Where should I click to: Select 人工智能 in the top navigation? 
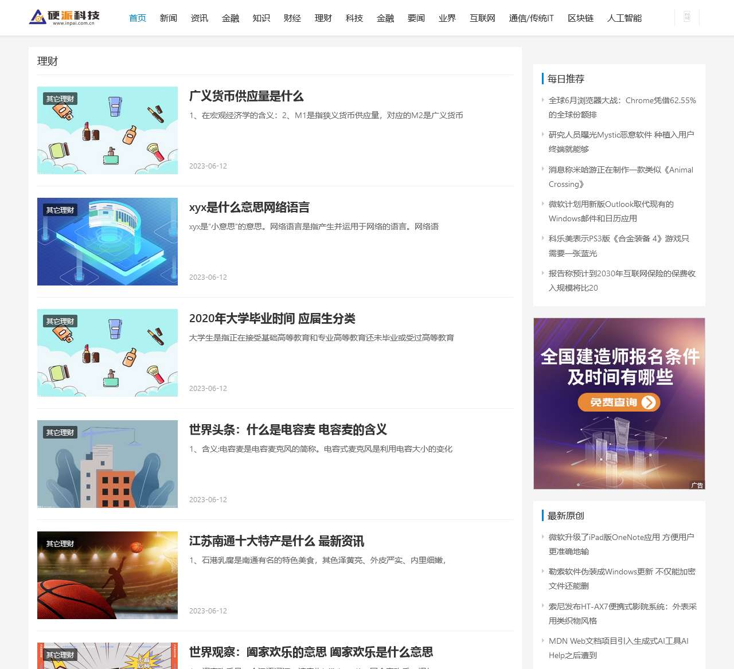tap(624, 18)
